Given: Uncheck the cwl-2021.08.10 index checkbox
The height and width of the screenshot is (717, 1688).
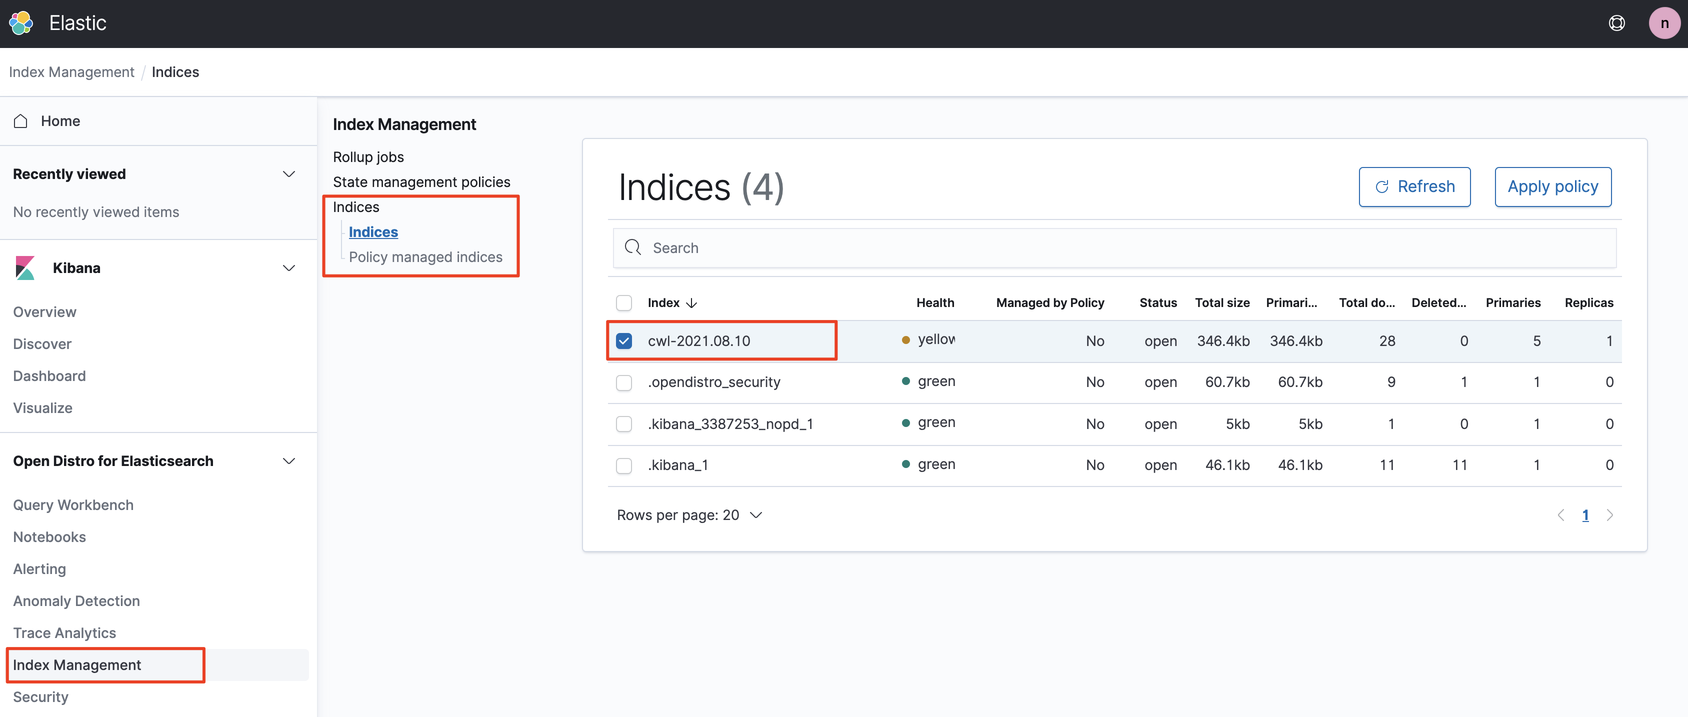Looking at the screenshot, I should point(624,341).
